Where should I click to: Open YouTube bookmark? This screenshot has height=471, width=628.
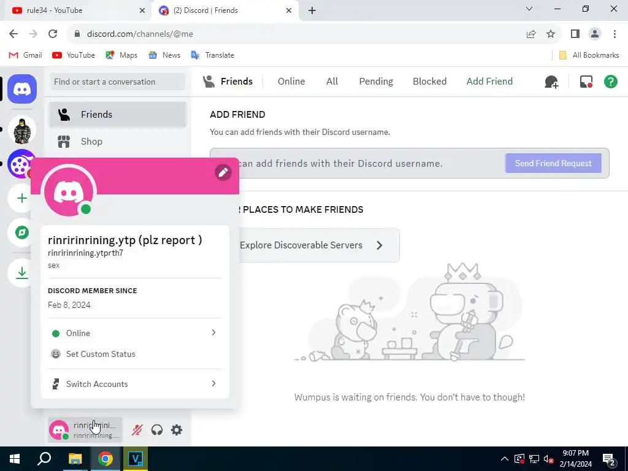point(74,55)
